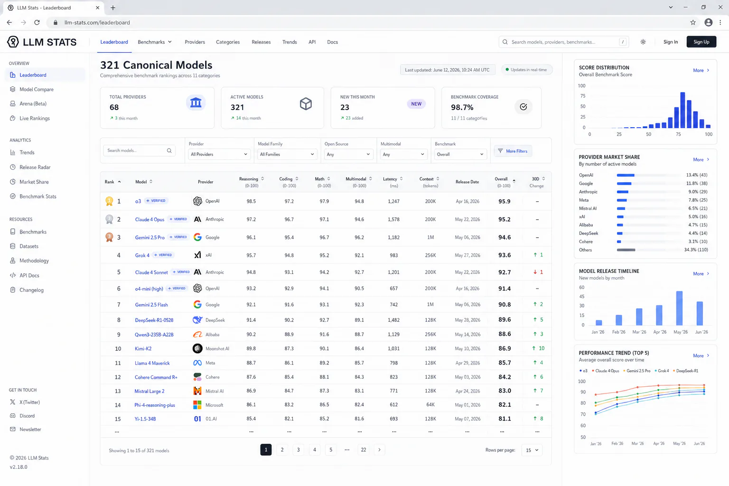The image size is (729, 486).
Task: Go to next page with arrow button
Action: click(379, 449)
